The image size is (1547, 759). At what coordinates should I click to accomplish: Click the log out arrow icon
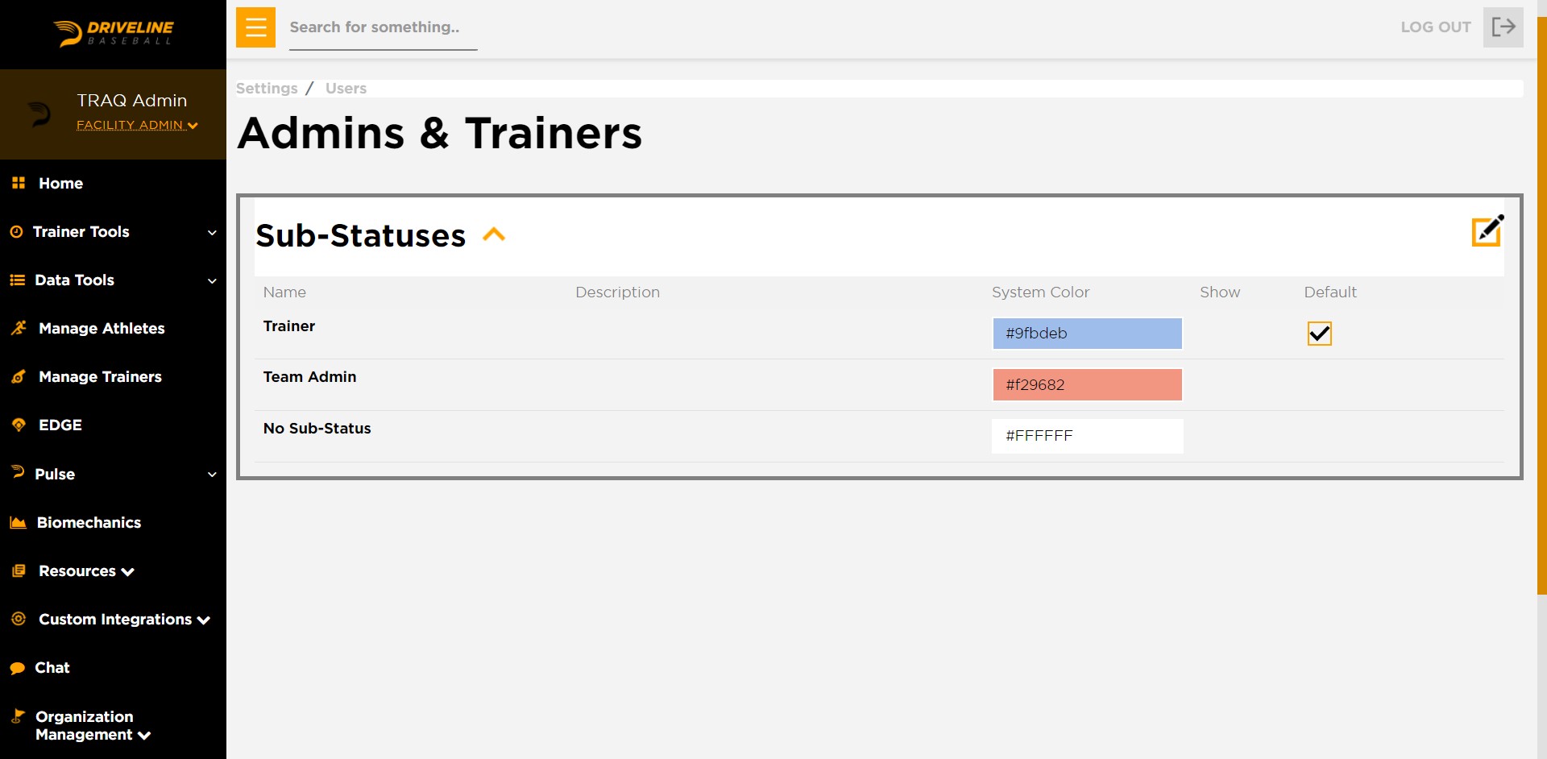coord(1503,27)
